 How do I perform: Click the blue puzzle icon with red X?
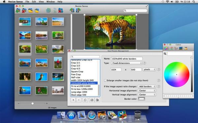(61, 10)
